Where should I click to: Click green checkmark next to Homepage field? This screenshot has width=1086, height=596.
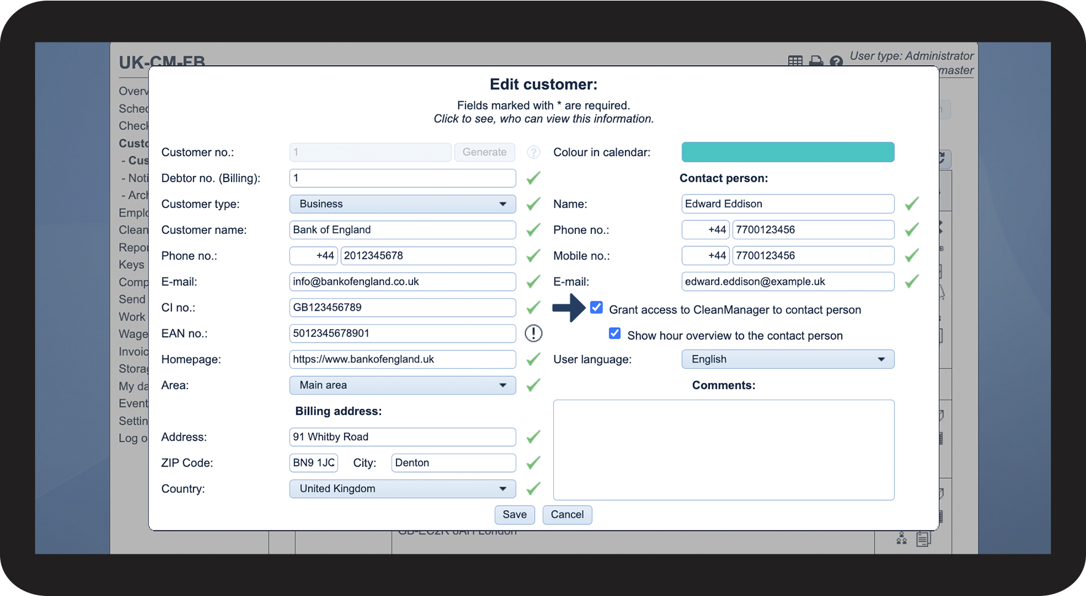point(533,359)
